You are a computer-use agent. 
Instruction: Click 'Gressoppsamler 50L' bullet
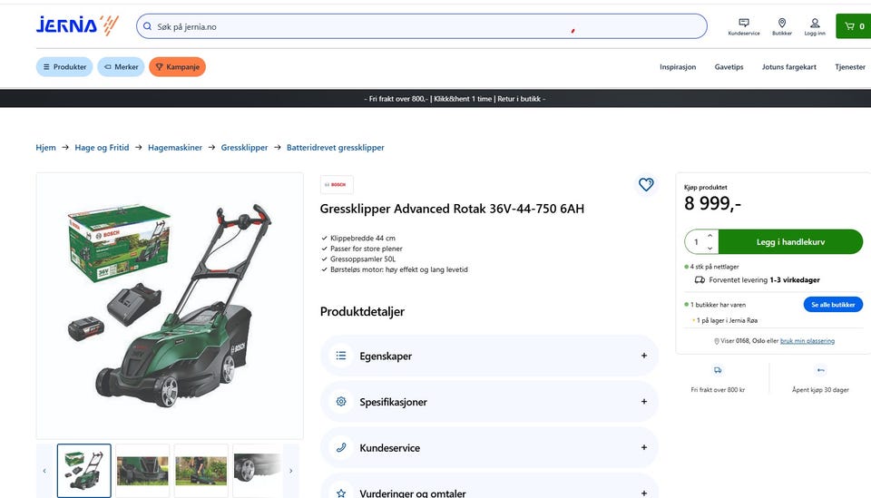click(363, 259)
